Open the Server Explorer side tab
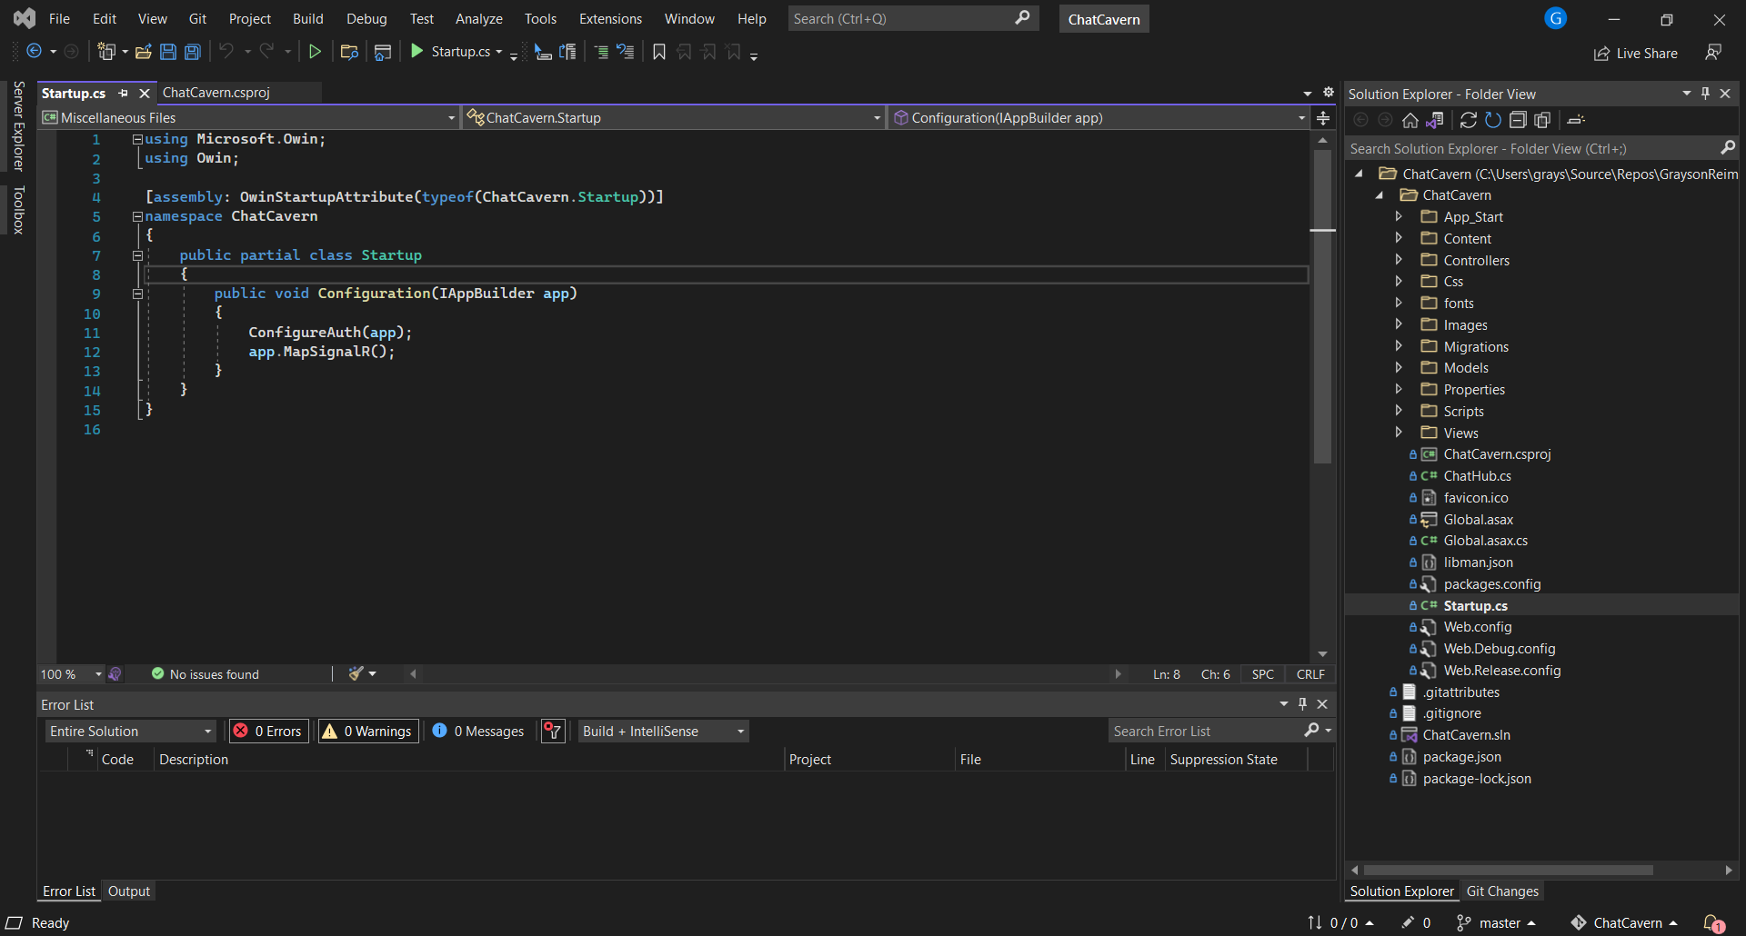1746x936 pixels. coord(18,126)
